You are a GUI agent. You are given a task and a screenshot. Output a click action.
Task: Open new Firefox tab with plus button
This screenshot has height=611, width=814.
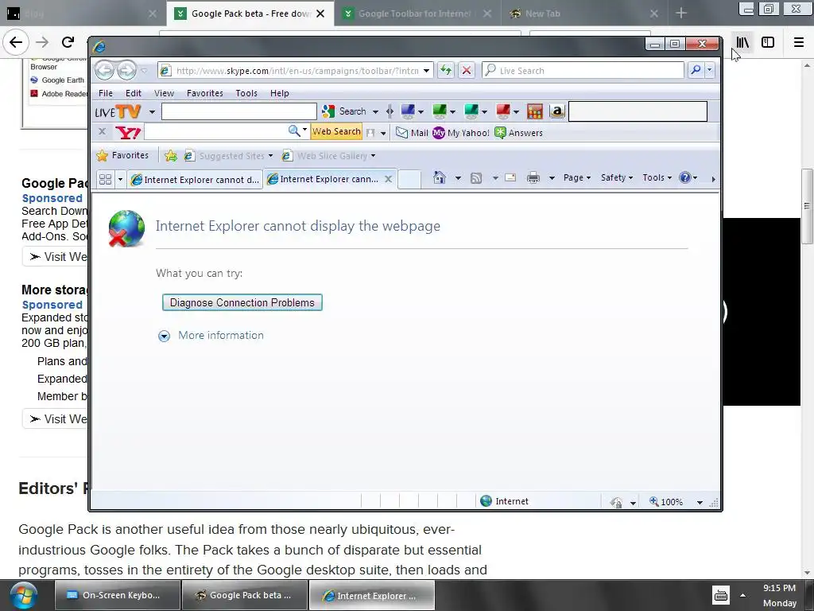[x=681, y=14]
